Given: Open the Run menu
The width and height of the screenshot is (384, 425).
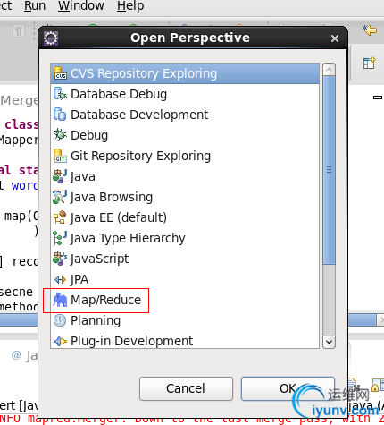Looking at the screenshot, I should (x=35, y=5).
